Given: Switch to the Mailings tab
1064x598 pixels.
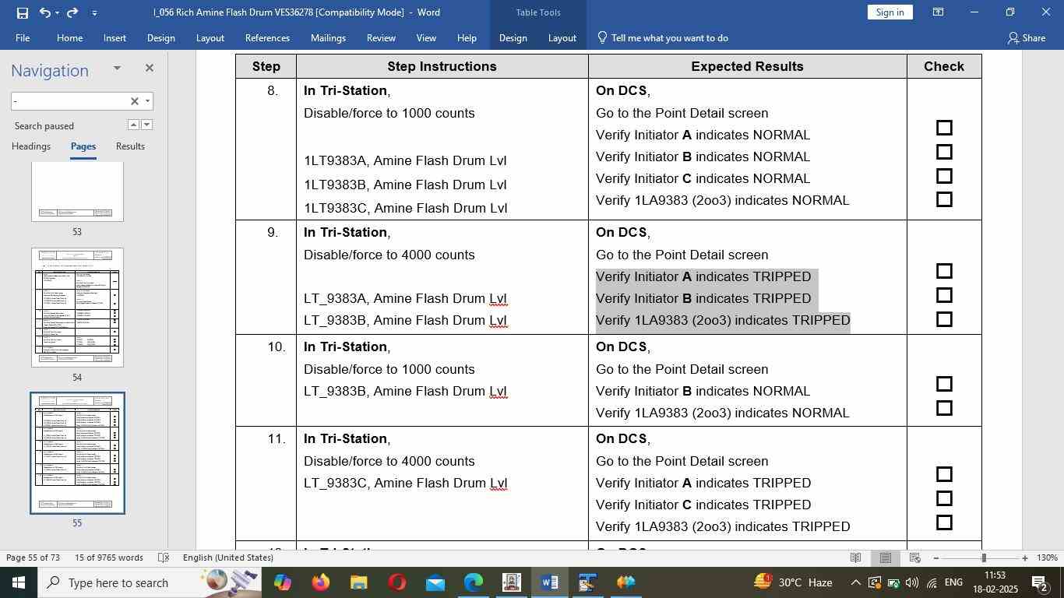Looking at the screenshot, I should [x=328, y=37].
